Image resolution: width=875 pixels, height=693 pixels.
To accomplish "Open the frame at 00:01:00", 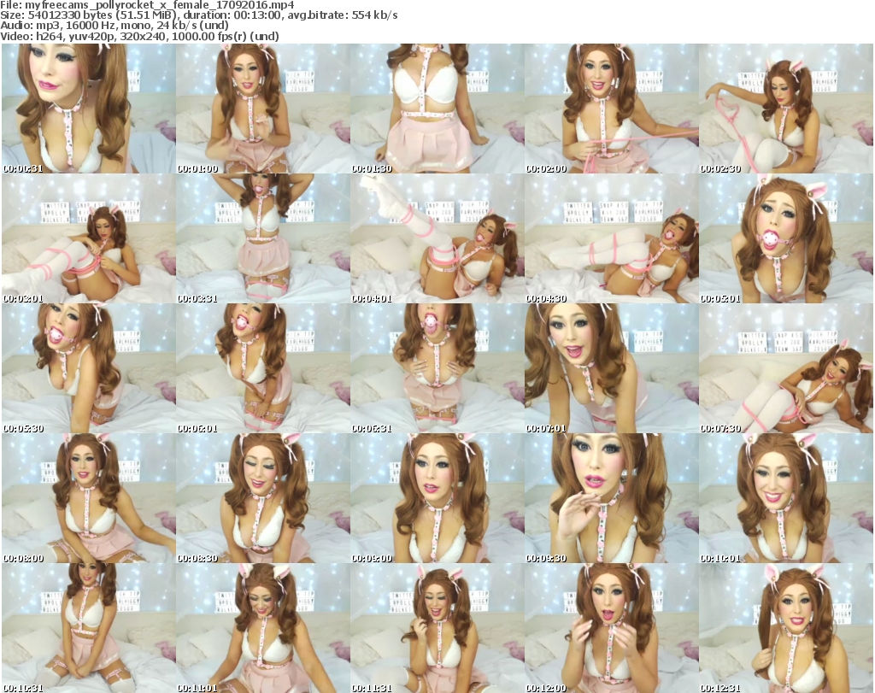I will 262,109.
